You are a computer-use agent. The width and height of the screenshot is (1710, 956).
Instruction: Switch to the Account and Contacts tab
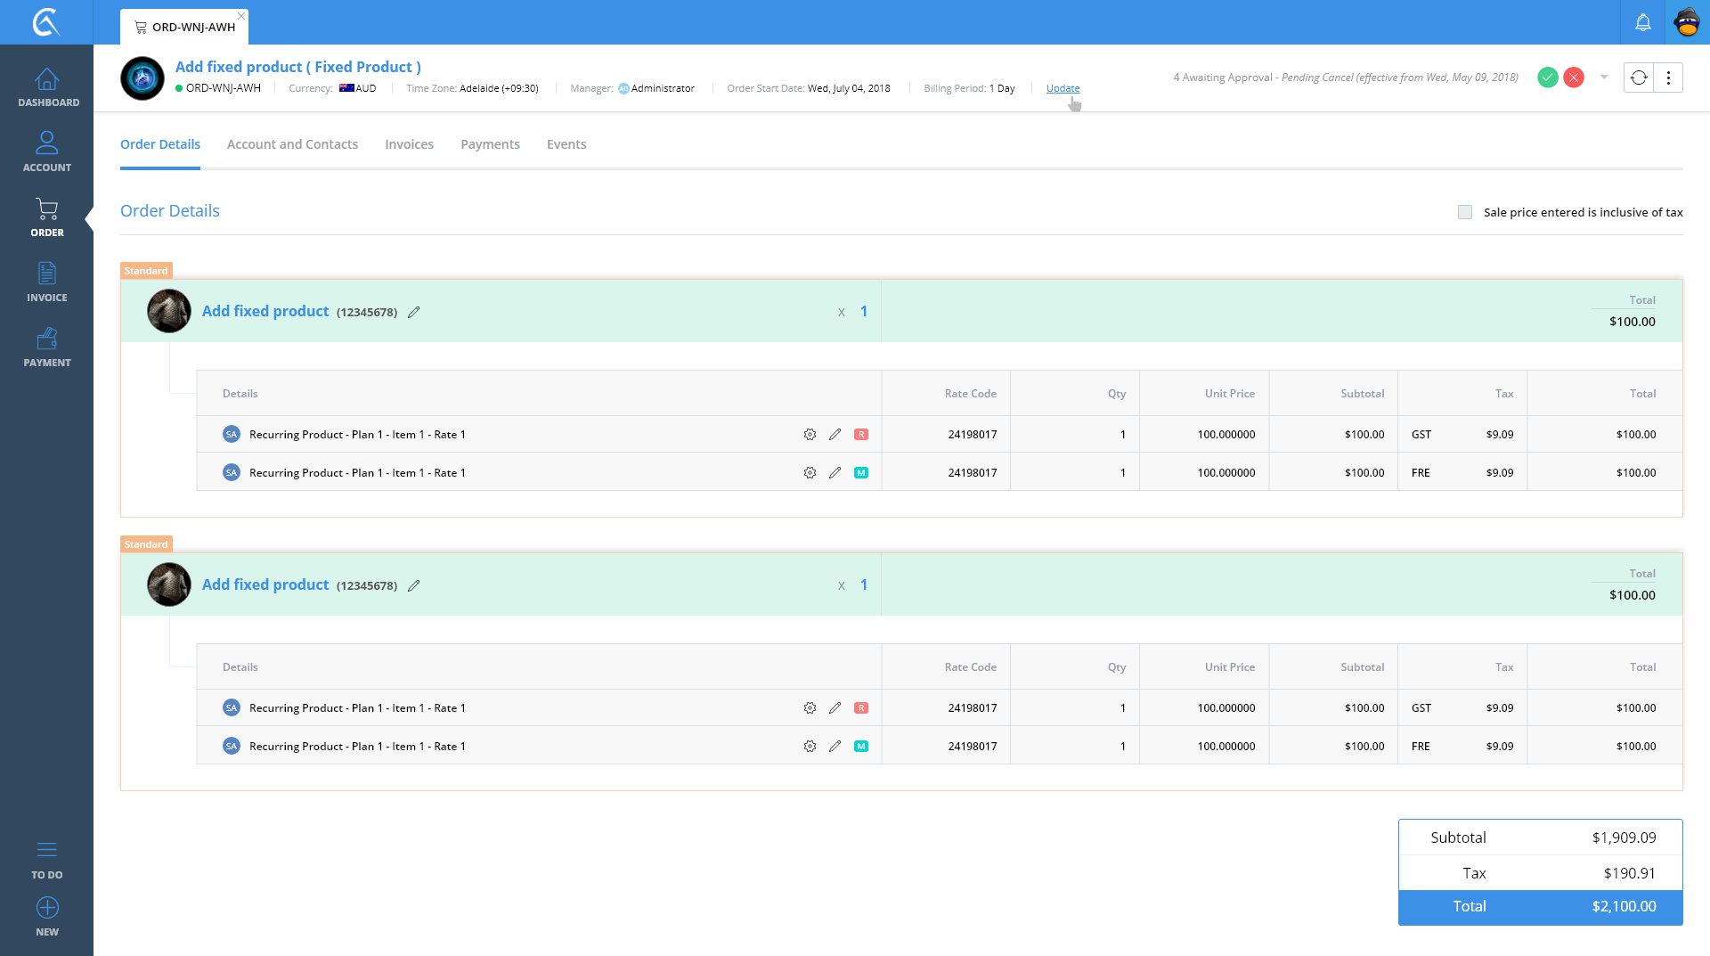point(292,144)
